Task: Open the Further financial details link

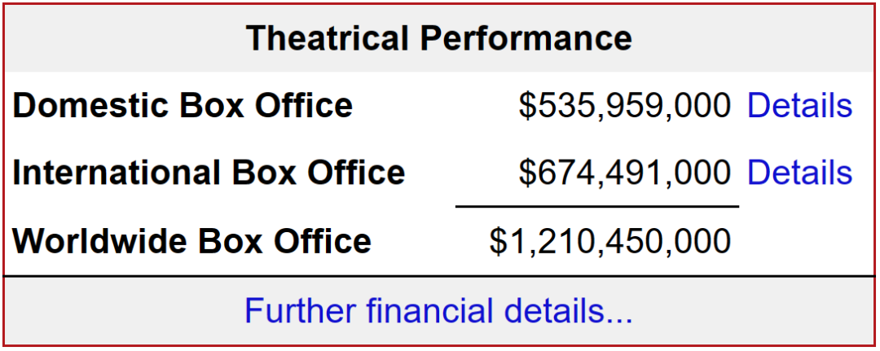Action: click(438, 312)
